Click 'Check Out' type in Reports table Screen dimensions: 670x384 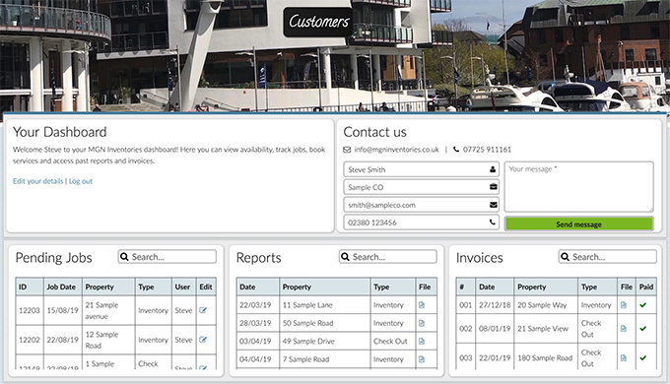click(393, 342)
